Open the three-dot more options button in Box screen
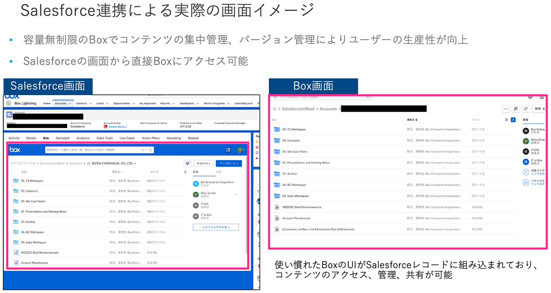The height and width of the screenshot is (293, 551). (x=506, y=108)
